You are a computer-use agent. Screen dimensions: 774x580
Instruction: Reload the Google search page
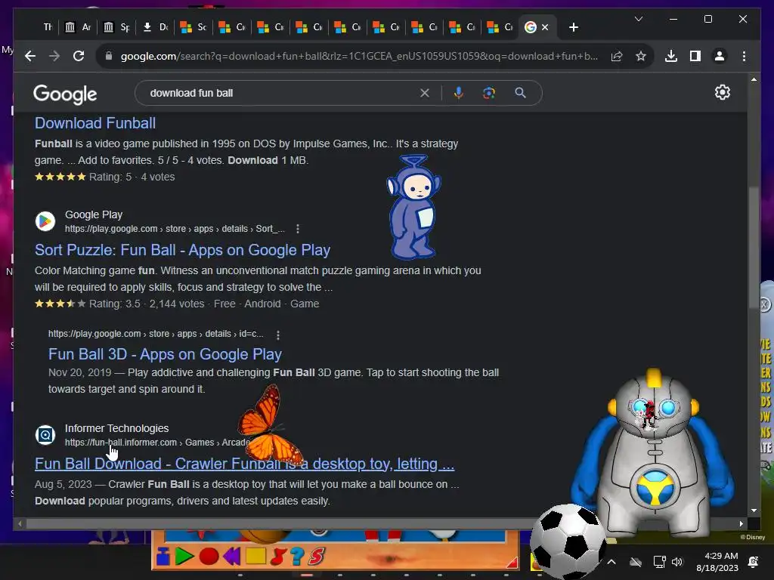click(x=79, y=56)
